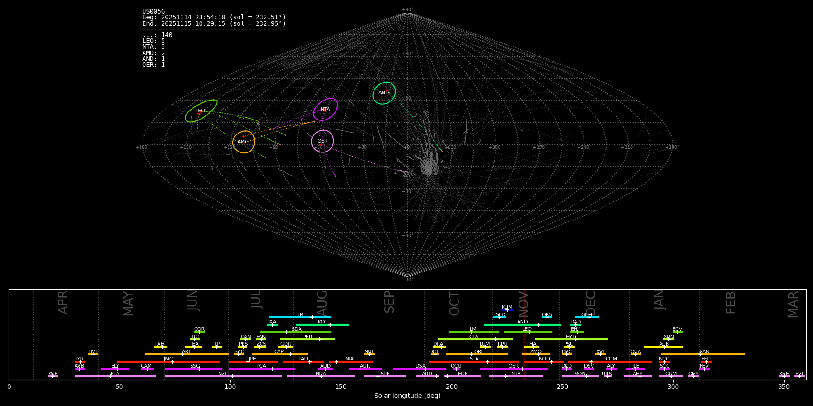Click the 'LEO: 5' legend entry

coord(154,41)
